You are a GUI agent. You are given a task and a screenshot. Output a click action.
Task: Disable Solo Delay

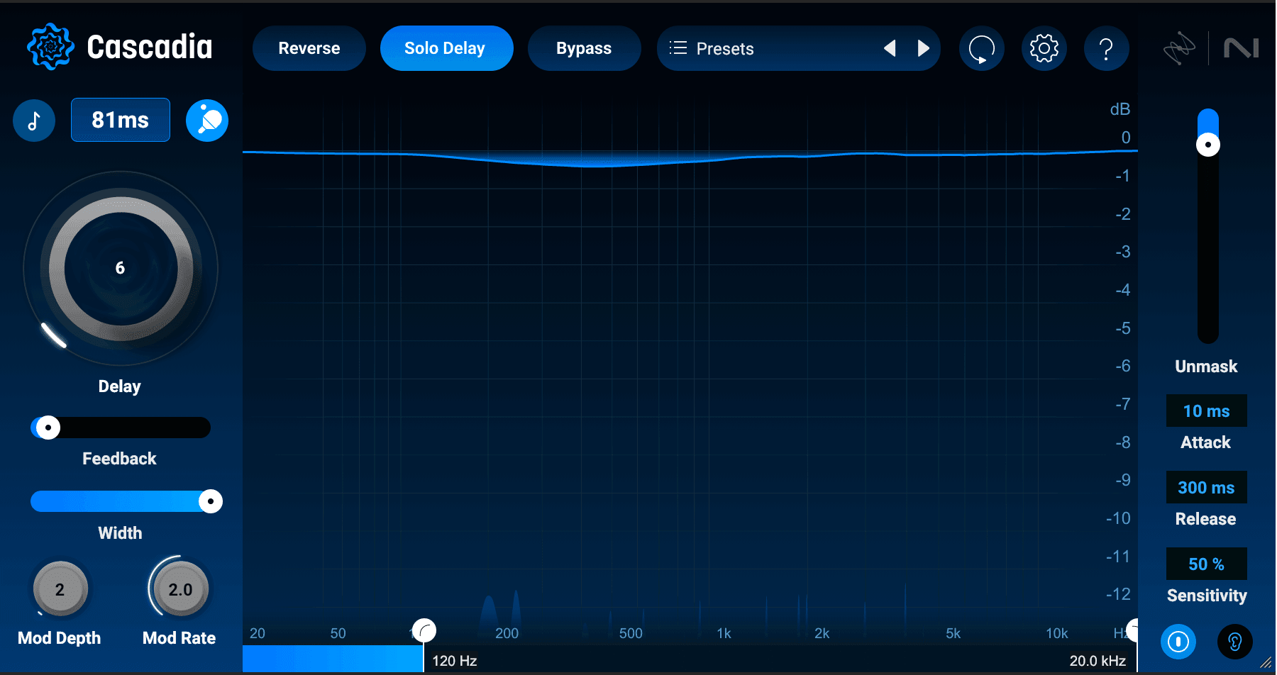pos(447,48)
